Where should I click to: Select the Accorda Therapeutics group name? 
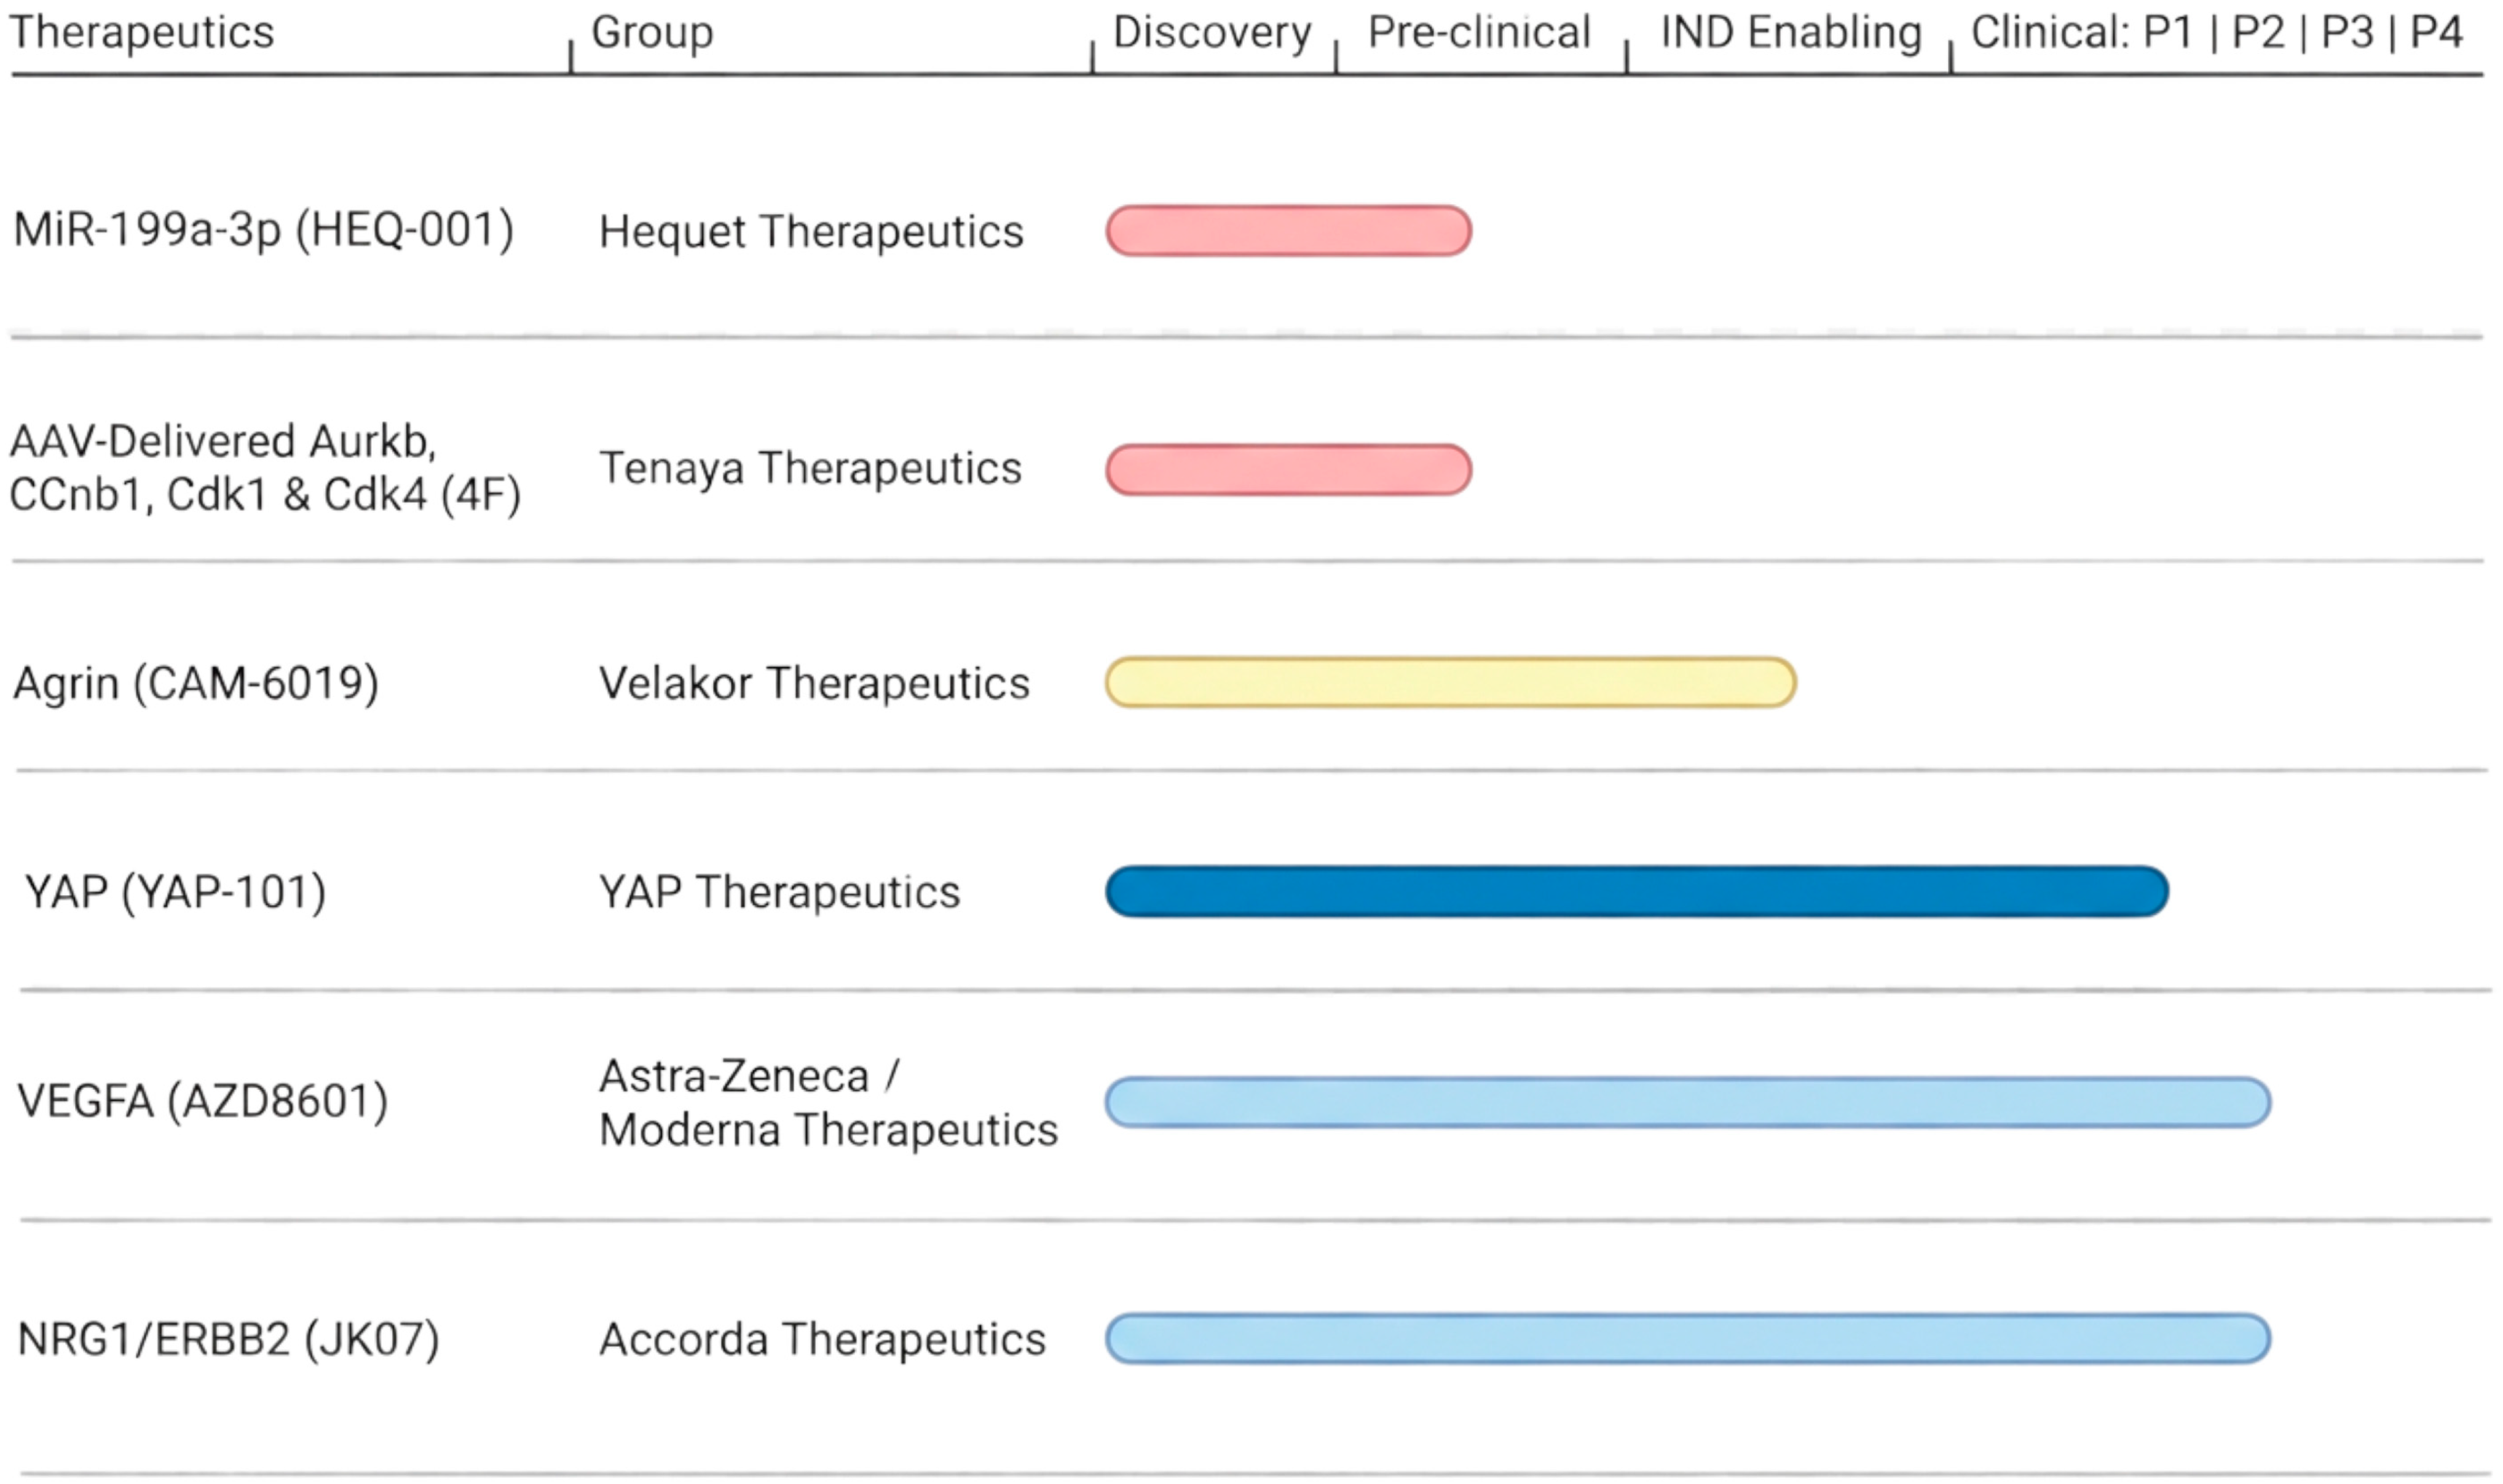822,1339
